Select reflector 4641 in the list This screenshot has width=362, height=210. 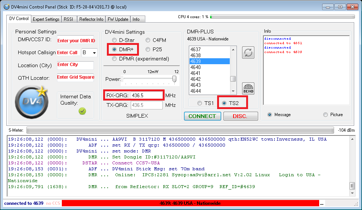(x=210, y=73)
